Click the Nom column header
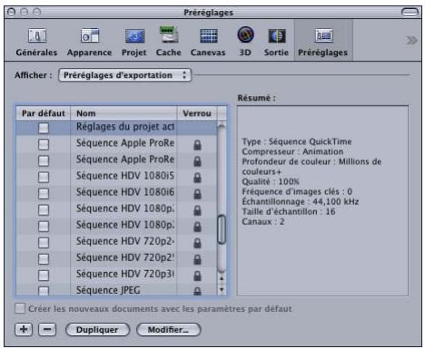The image size is (425, 349). coord(124,113)
